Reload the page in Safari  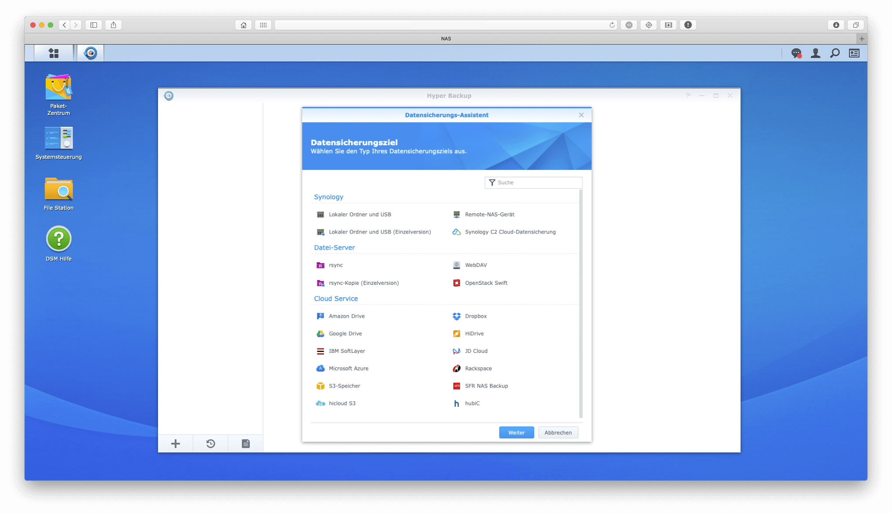[612, 25]
